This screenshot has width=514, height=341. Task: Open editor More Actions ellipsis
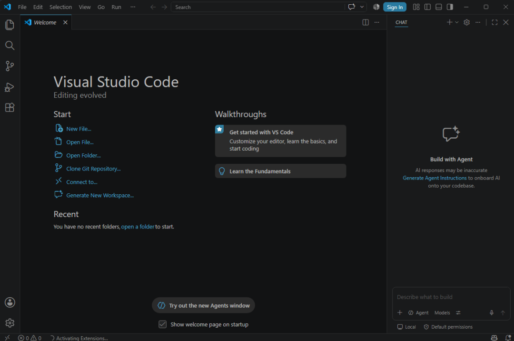point(376,22)
